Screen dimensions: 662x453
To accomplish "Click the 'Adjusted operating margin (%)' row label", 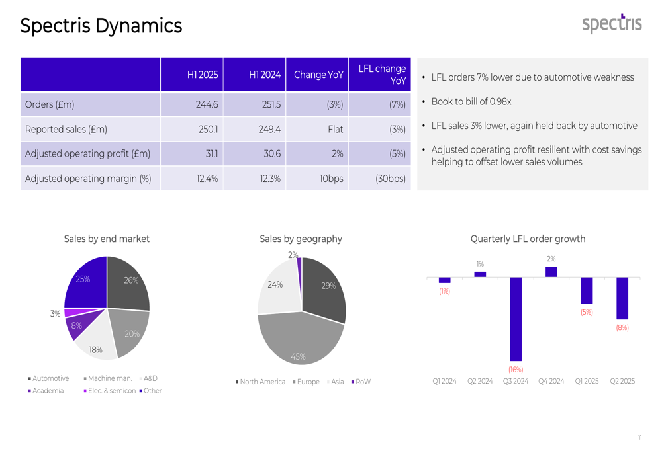I will [88, 179].
